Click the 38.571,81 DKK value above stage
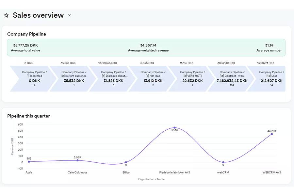The image size is (294, 196). point(226,63)
